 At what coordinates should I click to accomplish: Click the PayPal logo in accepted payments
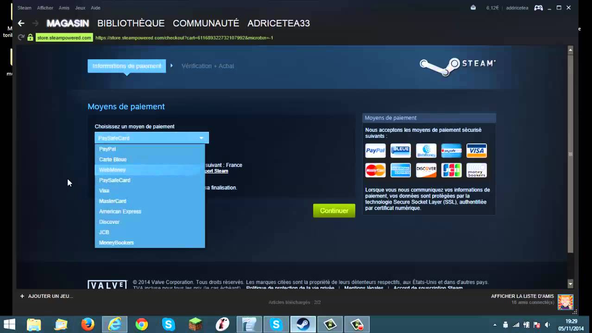(x=375, y=151)
